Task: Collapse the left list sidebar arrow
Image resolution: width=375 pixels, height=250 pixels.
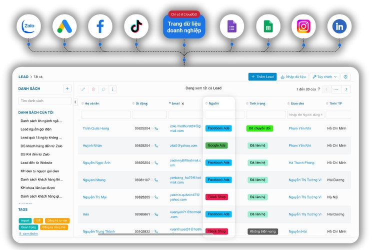Action: tap(75, 102)
